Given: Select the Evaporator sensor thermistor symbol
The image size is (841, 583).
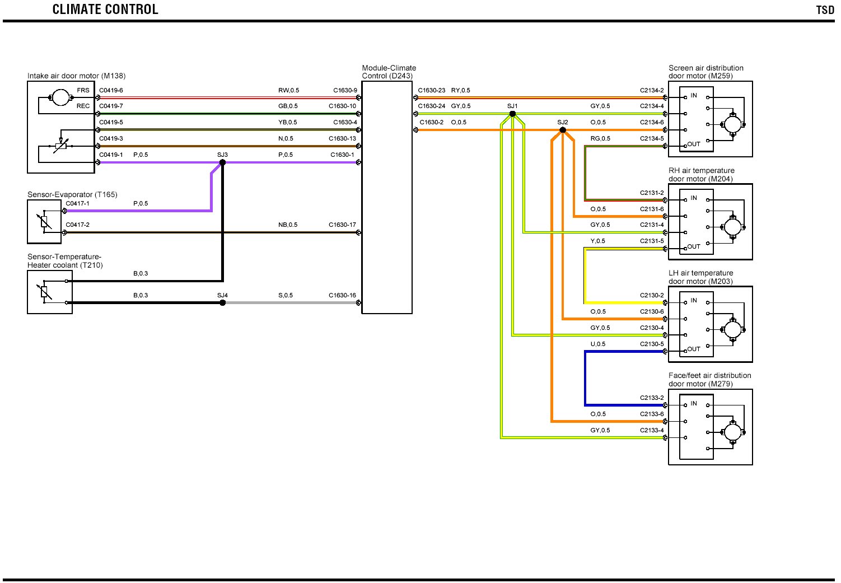Looking at the screenshot, I should (45, 222).
